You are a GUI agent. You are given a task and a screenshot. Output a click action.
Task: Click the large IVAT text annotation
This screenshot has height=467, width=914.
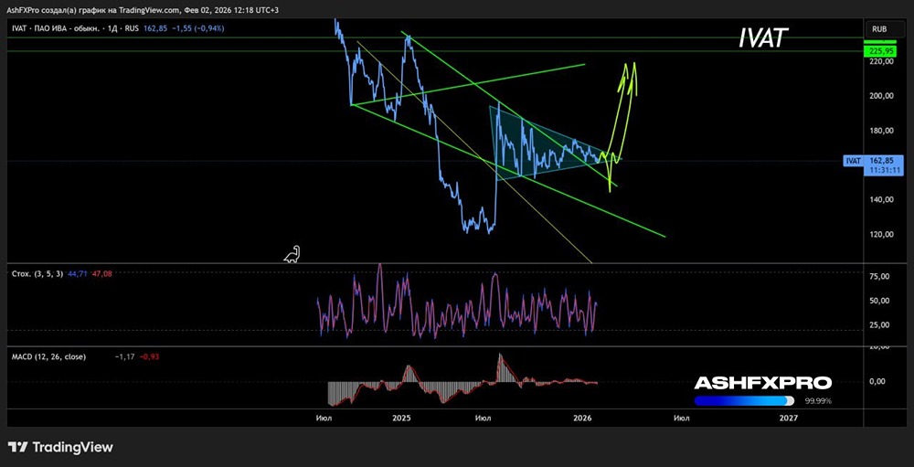[x=764, y=38]
